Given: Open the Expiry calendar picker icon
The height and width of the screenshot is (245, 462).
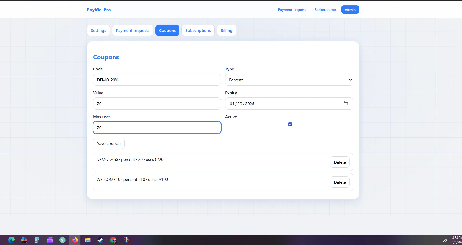Looking at the screenshot, I should tap(346, 103).
